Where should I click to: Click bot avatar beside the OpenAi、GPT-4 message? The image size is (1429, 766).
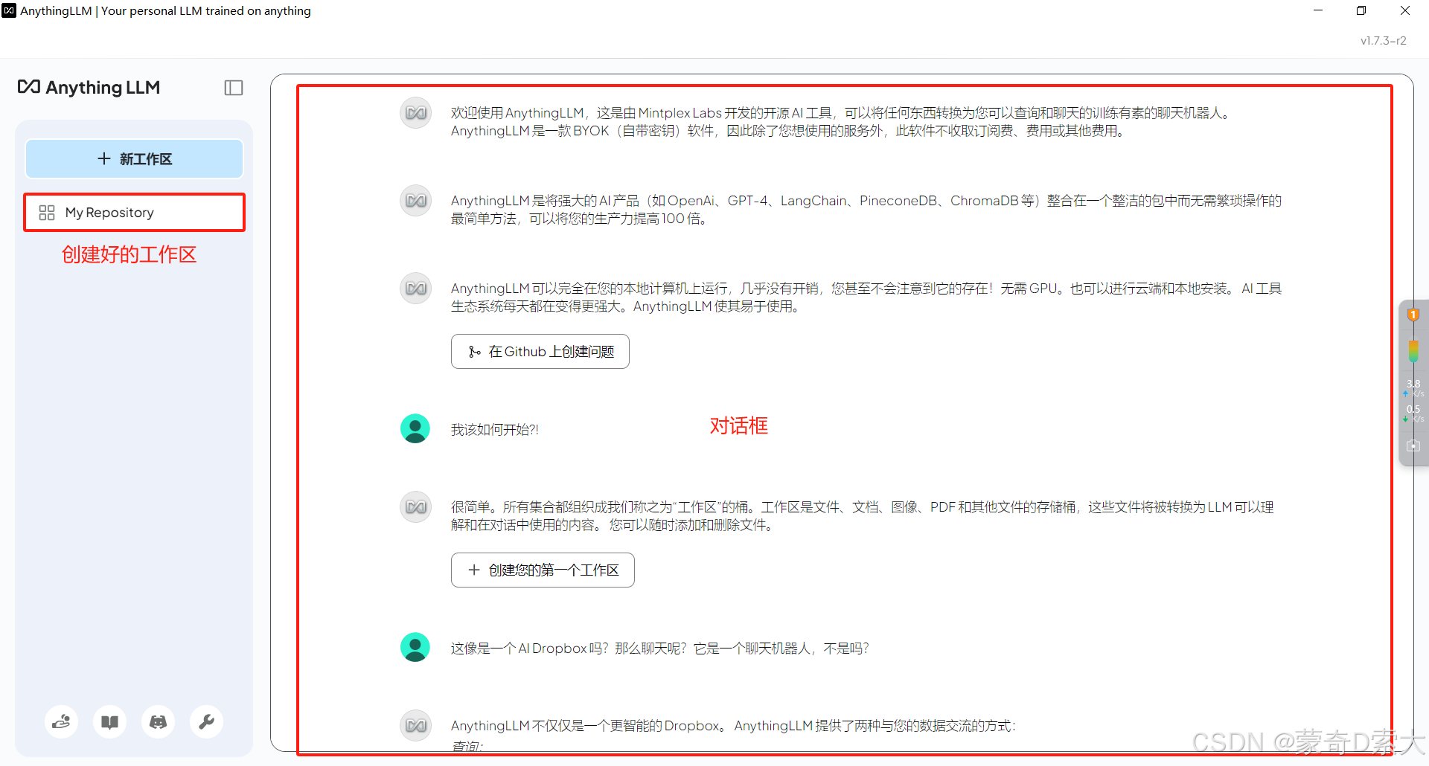click(415, 201)
